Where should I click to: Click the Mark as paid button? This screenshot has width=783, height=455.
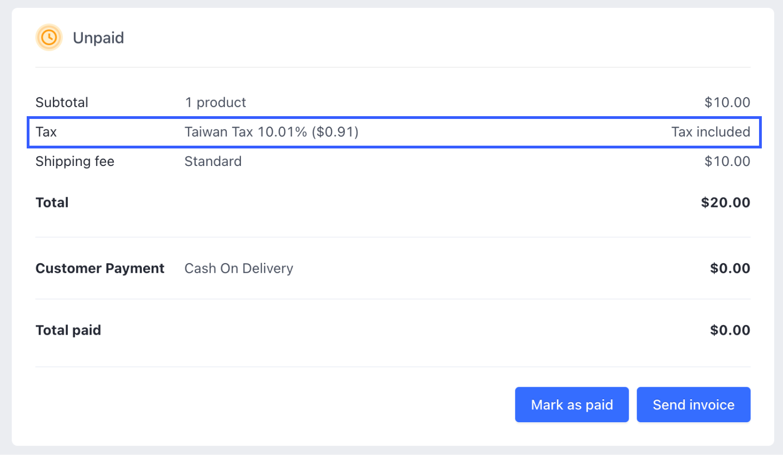coord(572,404)
